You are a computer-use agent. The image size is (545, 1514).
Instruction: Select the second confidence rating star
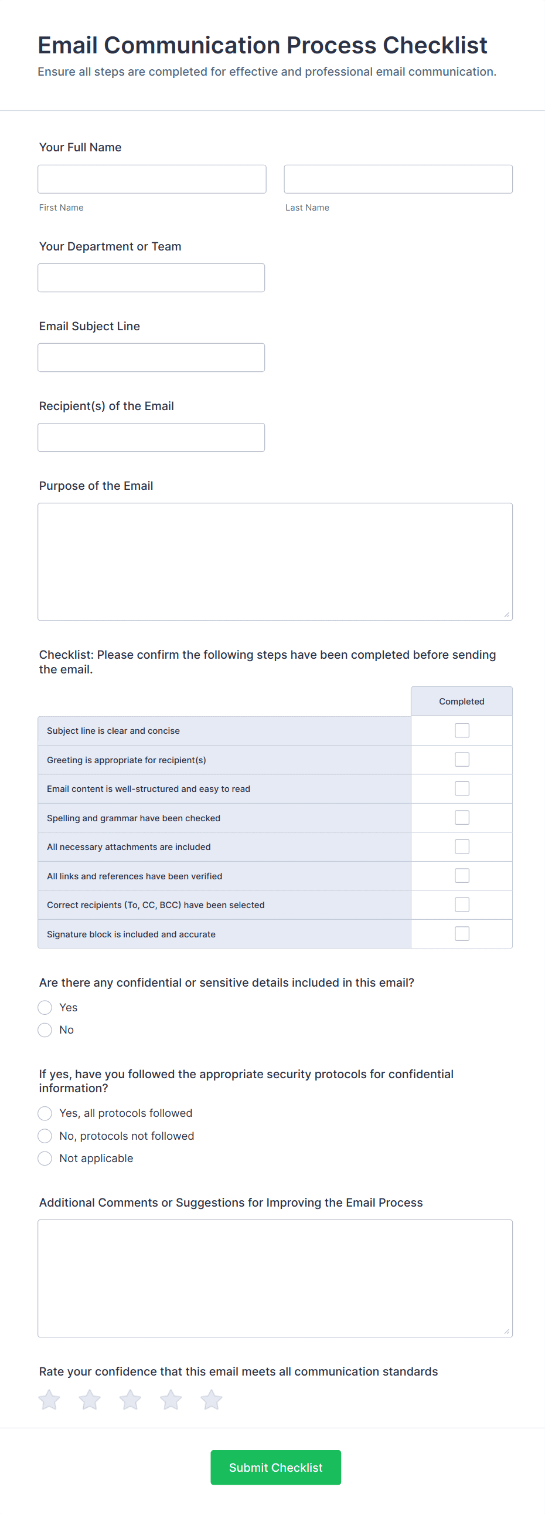pos(90,1400)
